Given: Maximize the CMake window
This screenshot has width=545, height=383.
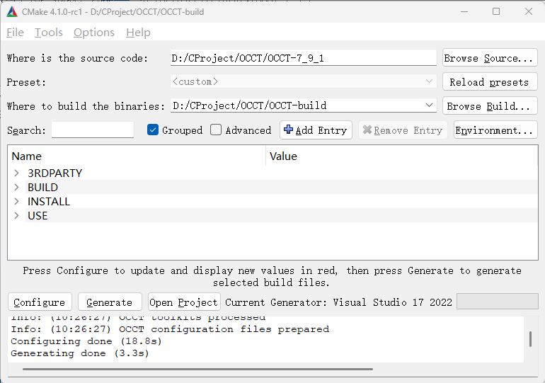Looking at the screenshot, I should coord(496,11).
